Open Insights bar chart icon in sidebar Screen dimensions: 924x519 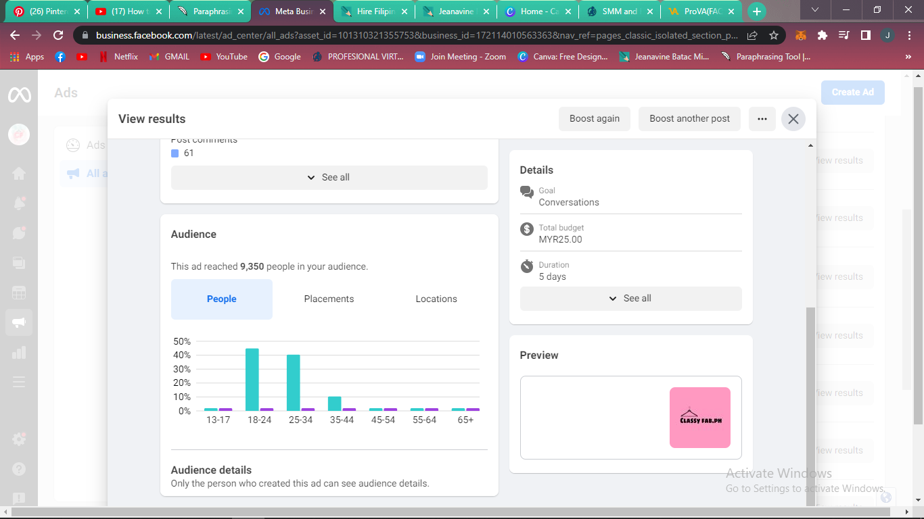[19, 352]
